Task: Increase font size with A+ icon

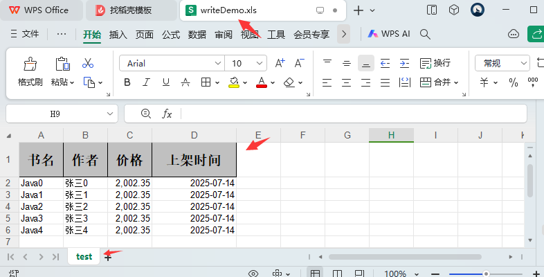Action: click(x=280, y=63)
